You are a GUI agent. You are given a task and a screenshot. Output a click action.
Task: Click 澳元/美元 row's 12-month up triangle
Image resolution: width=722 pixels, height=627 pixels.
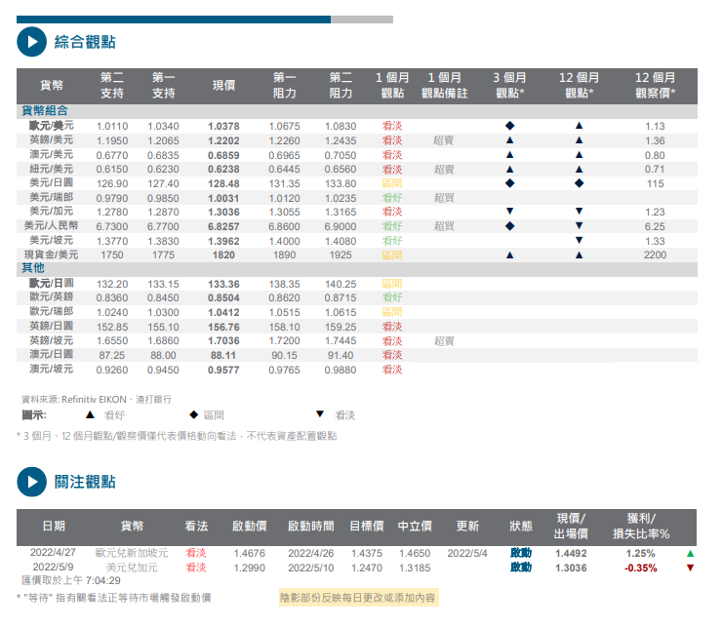click(580, 155)
